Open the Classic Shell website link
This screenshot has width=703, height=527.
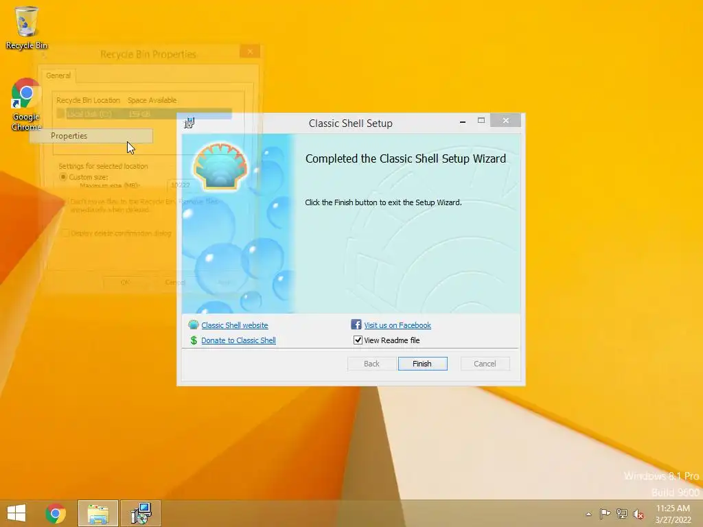(x=235, y=325)
